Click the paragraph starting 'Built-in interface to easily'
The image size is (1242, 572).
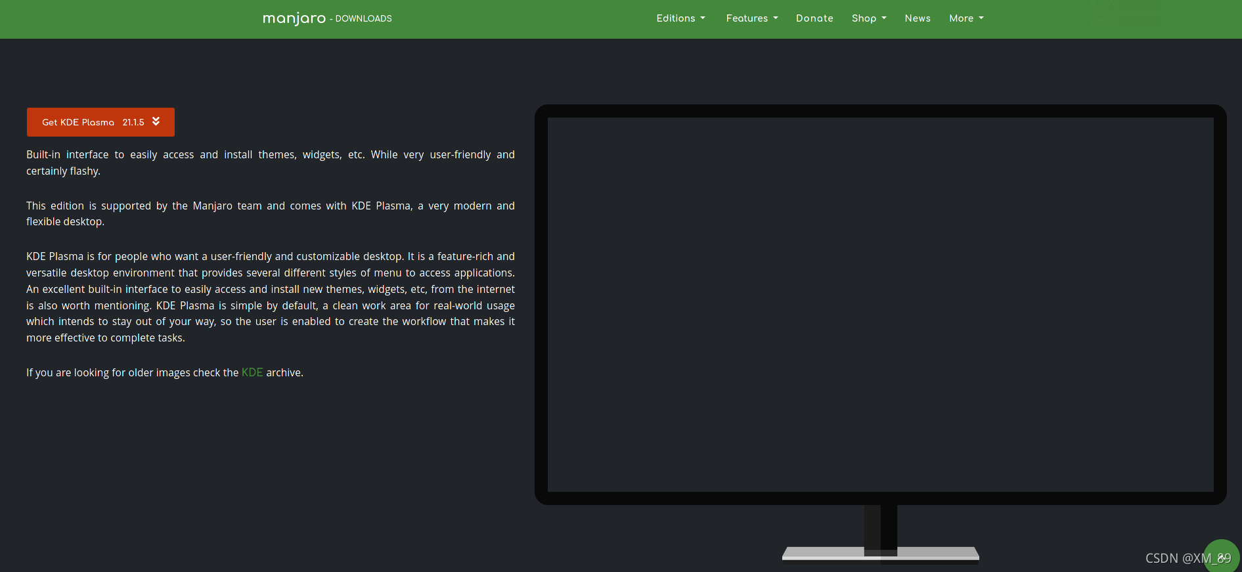(x=271, y=163)
